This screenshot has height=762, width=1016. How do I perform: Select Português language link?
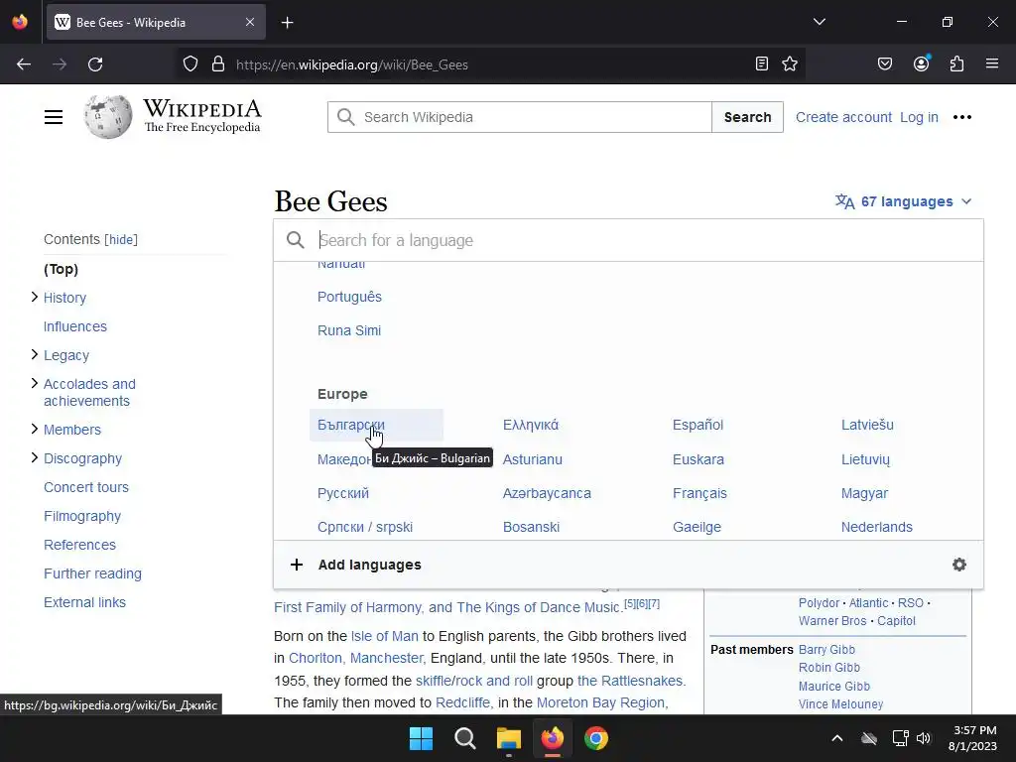coord(350,297)
